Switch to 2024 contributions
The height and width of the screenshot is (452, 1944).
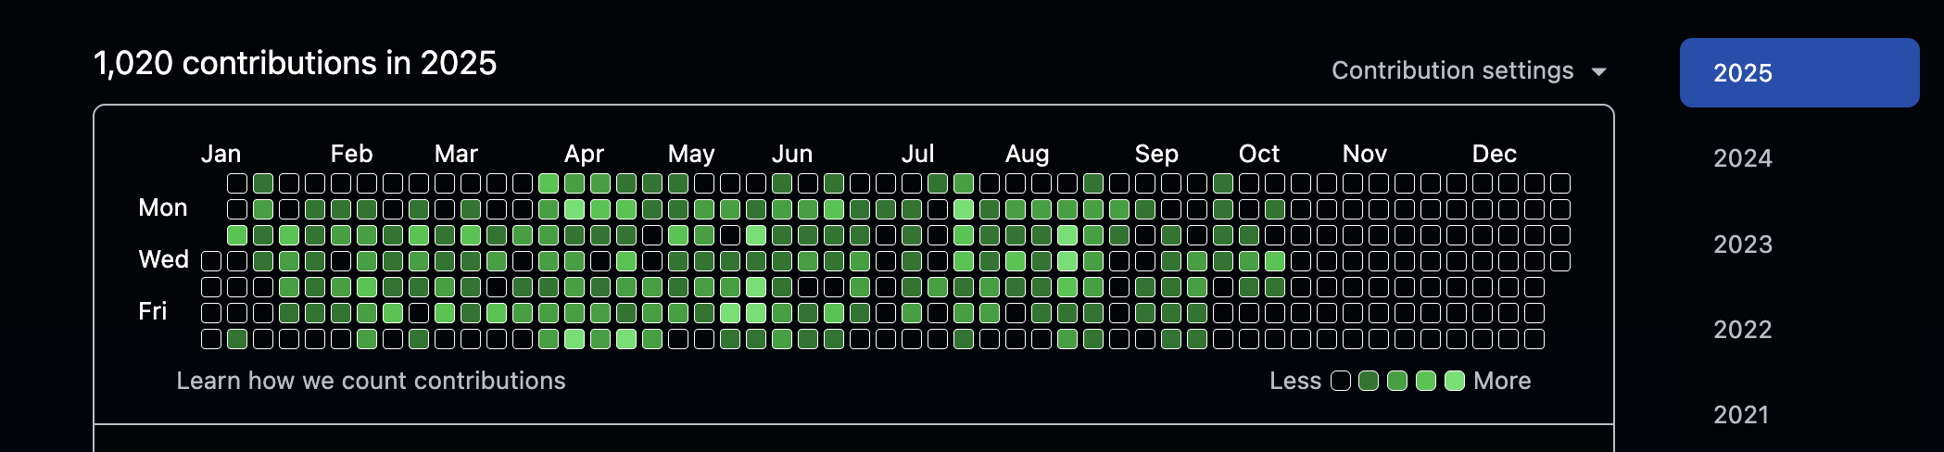(x=1742, y=158)
